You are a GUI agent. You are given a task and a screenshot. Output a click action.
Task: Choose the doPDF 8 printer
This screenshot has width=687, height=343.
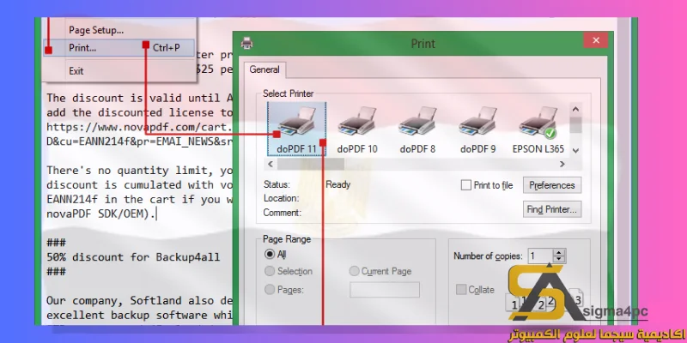417,129
